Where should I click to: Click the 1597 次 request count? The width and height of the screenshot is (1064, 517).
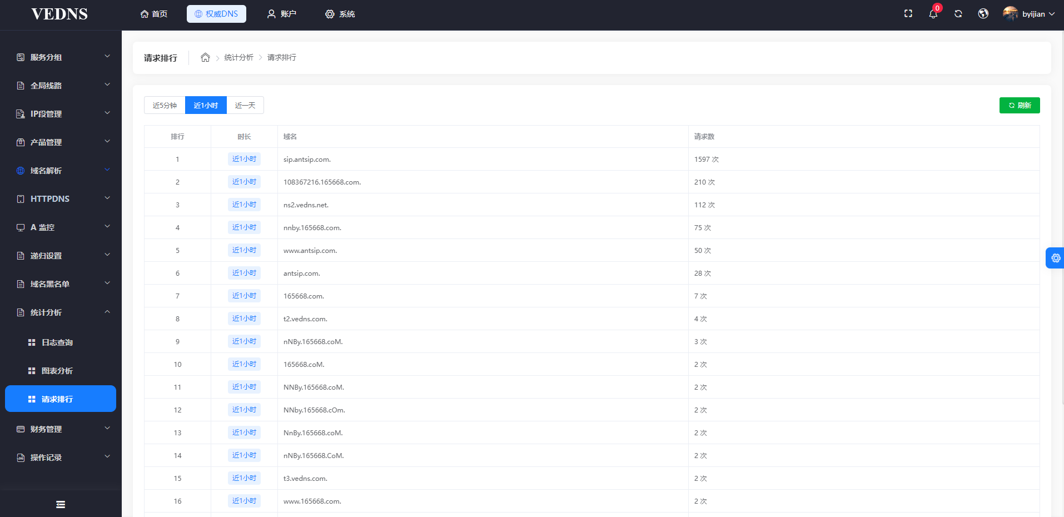coord(707,160)
